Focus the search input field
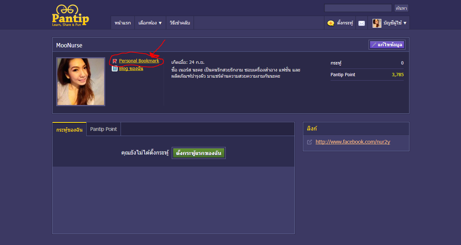The image size is (461, 245). [358, 8]
